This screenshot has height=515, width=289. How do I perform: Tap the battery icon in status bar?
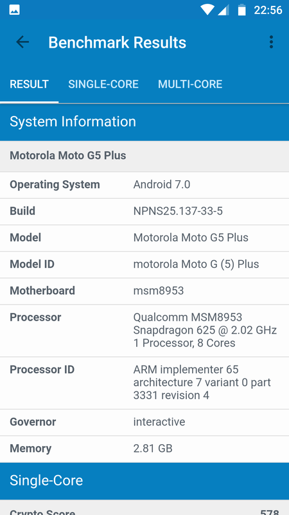point(242,10)
